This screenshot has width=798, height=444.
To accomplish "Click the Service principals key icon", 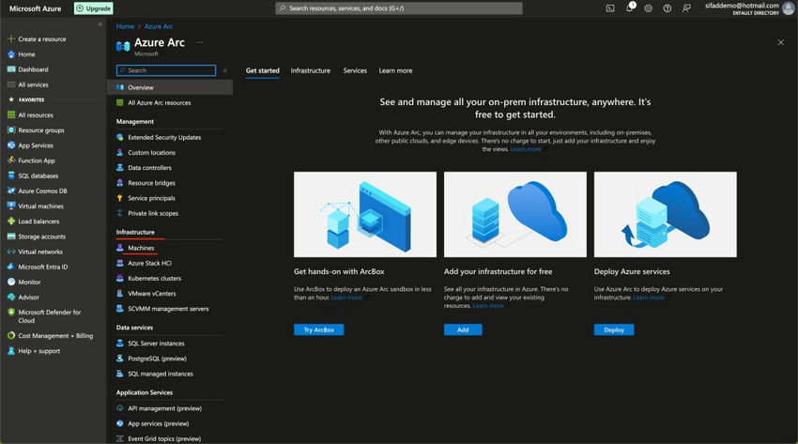I will tap(120, 198).
